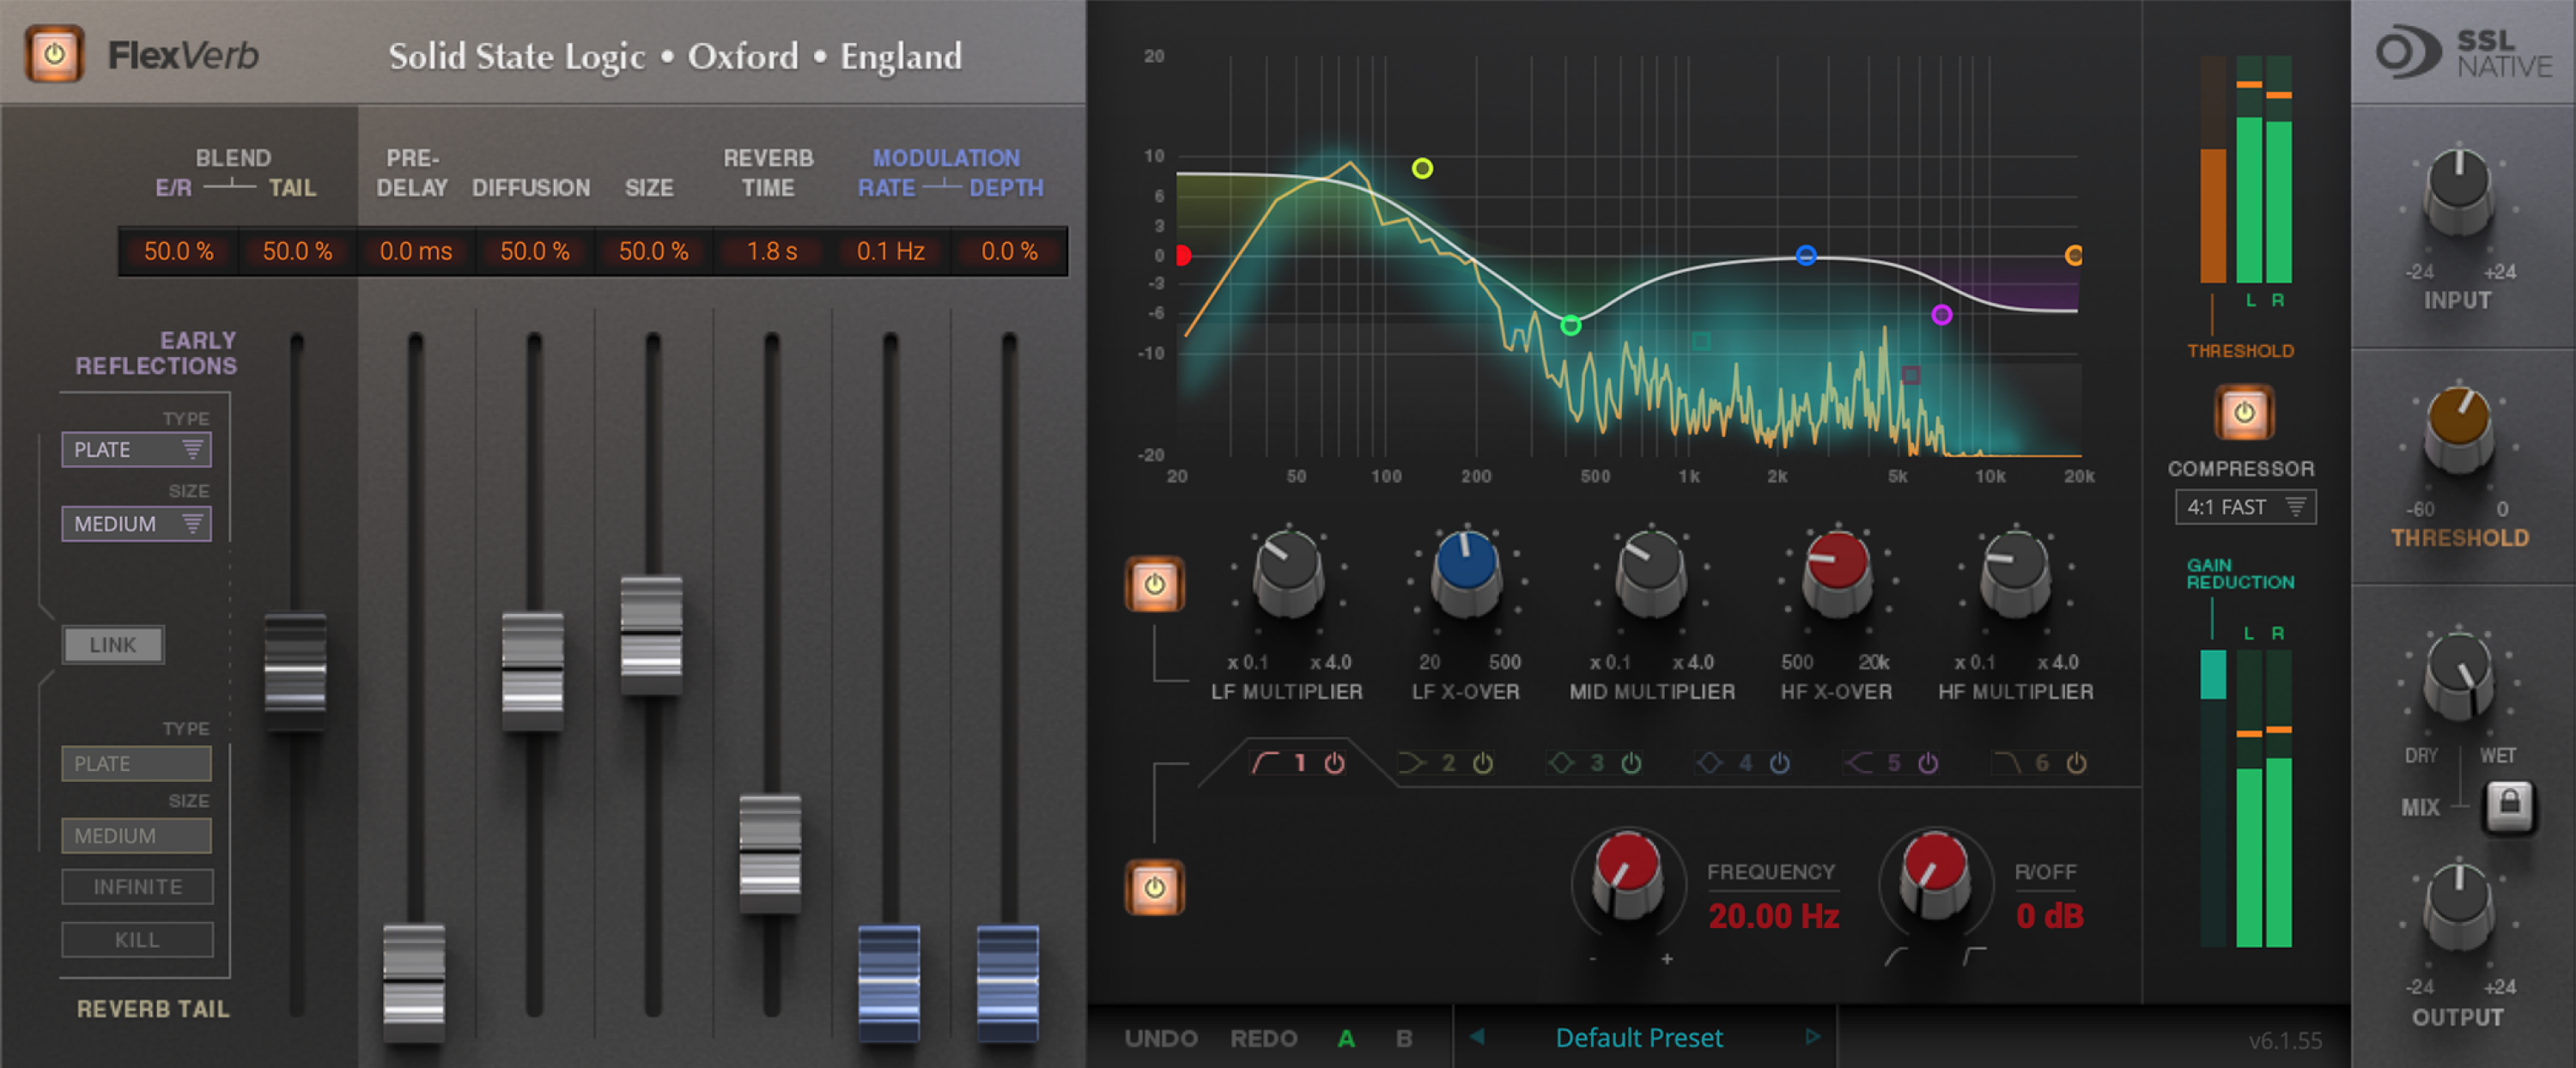Select the band 3 bell filter icon
The height and width of the screenshot is (1068, 2576).
1562,762
